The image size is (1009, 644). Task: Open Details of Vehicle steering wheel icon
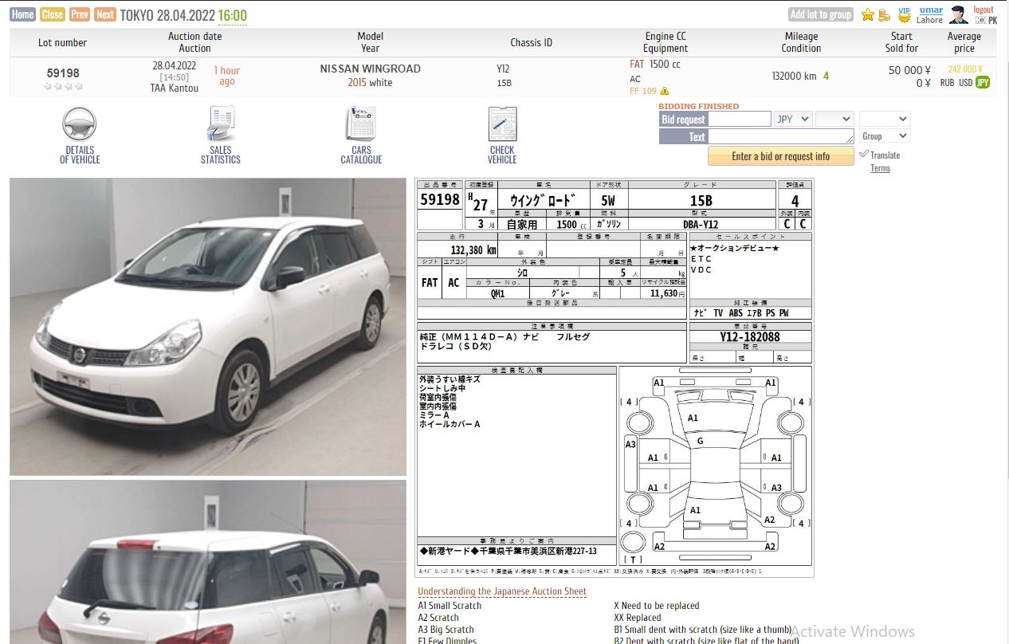pyautogui.click(x=80, y=125)
